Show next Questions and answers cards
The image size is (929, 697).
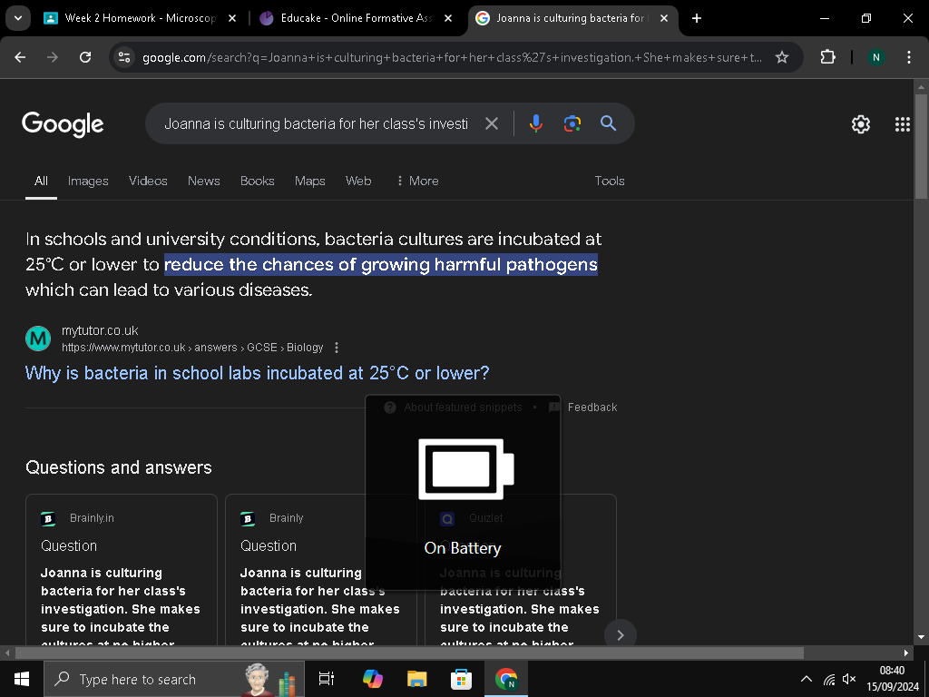point(621,634)
